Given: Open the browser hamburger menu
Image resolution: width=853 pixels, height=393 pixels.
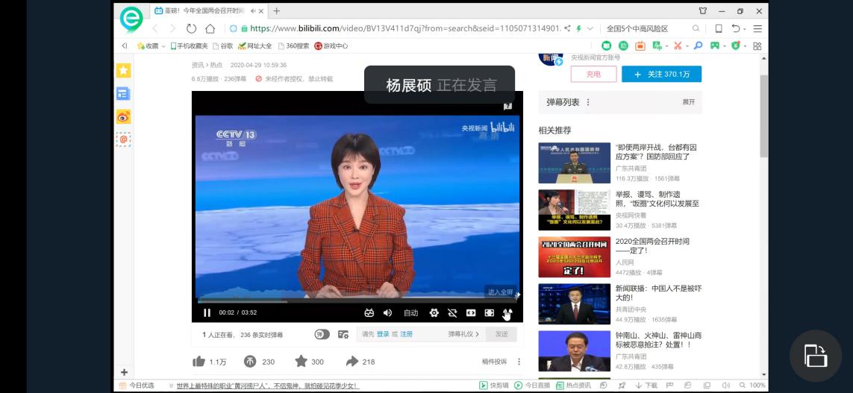Looking at the screenshot, I should [x=757, y=28].
